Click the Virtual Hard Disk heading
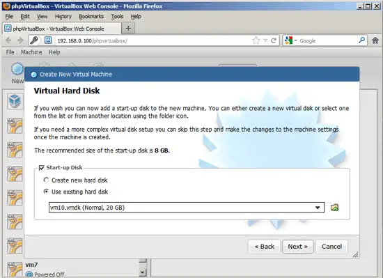This screenshot has width=383, height=278. click(67, 91)
